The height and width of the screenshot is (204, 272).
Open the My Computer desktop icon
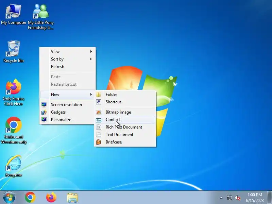(x=14, y=14)
